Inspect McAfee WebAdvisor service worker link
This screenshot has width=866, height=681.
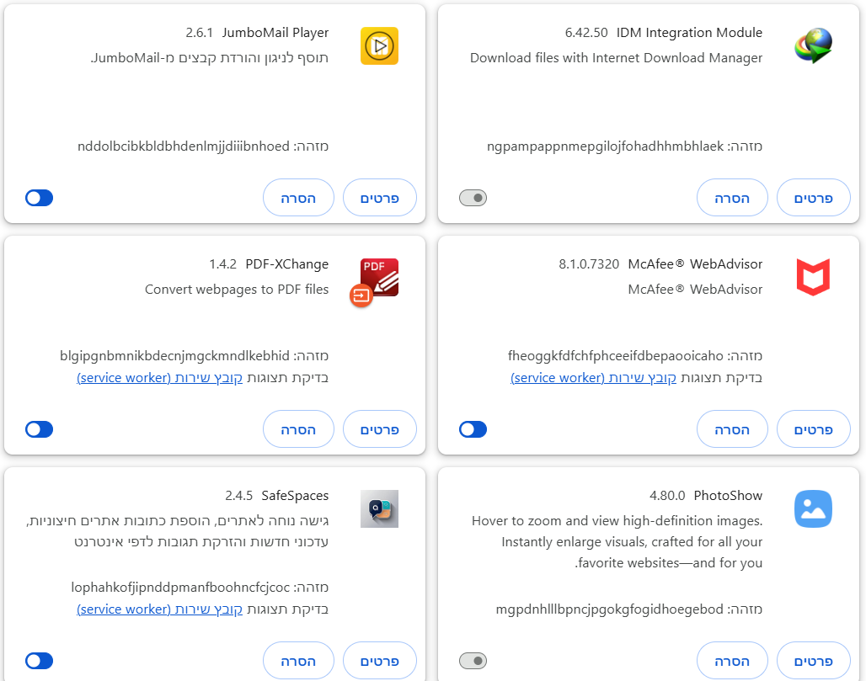(593, 378)
